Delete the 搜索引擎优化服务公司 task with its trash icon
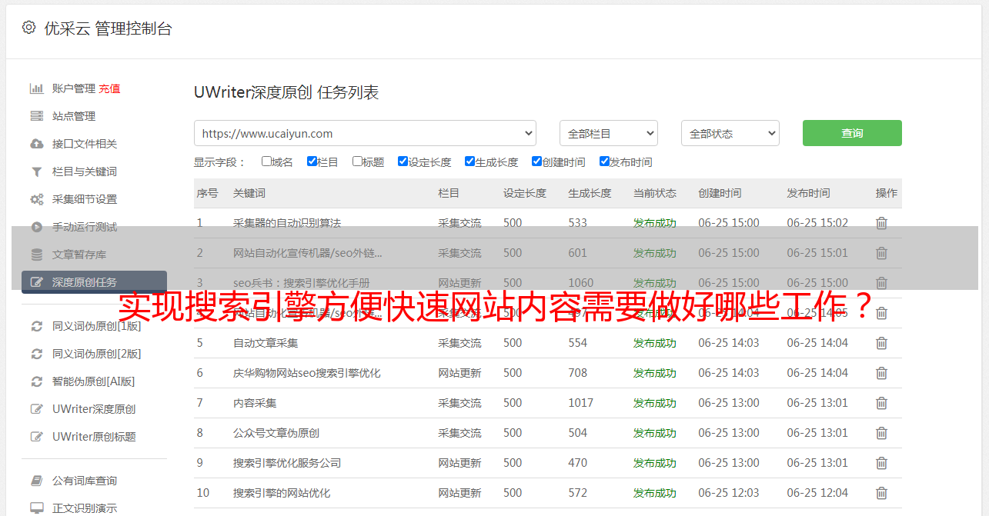989x516 pixels. pyautogui.click(x=882, y=463)
